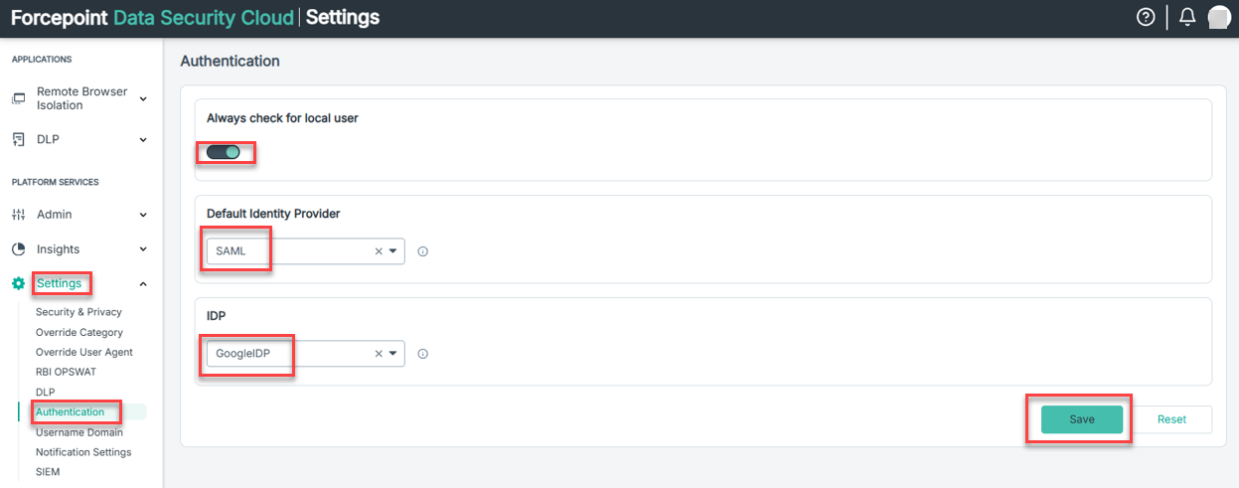Click the help question mark icon
The image size is (1239, 488).
1146,18
